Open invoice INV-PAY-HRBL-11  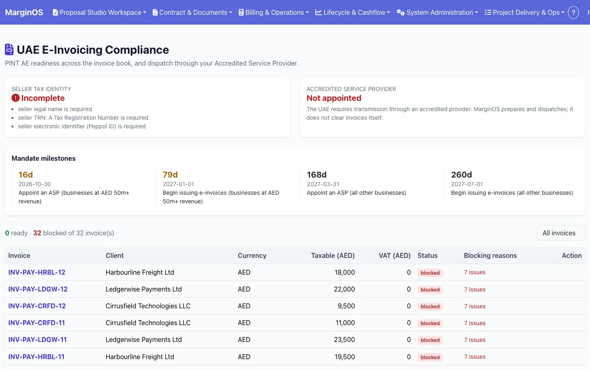(x=36, y=357)
